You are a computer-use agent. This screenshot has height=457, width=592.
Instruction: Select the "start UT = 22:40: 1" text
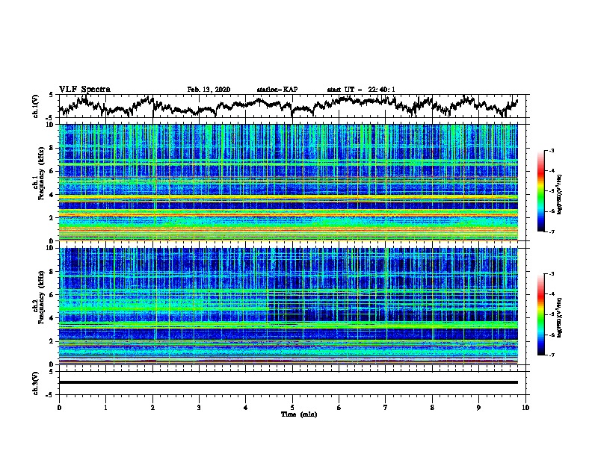point(361,90)
